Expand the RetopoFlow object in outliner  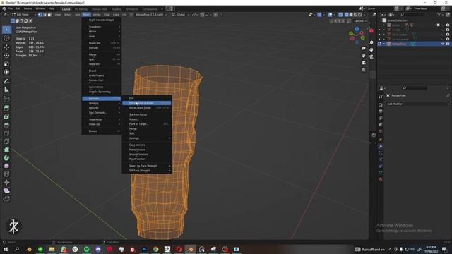point(384,44)
